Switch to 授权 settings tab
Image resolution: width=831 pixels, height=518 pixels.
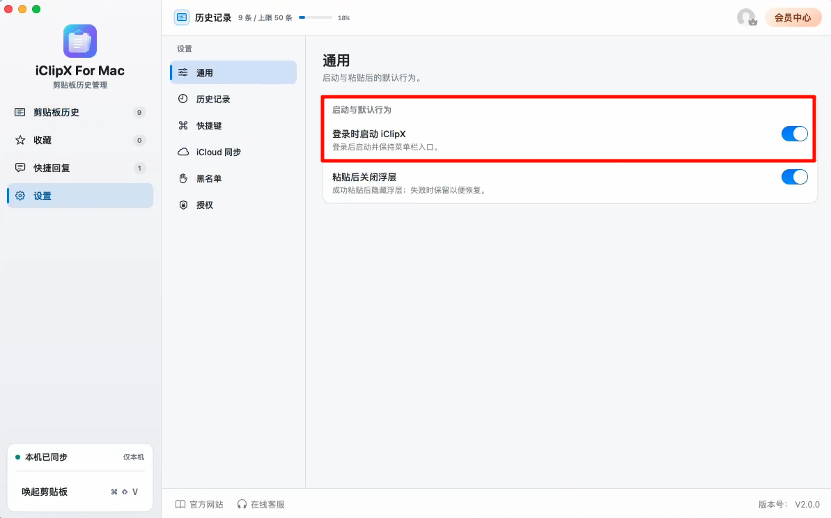[233, 205]
